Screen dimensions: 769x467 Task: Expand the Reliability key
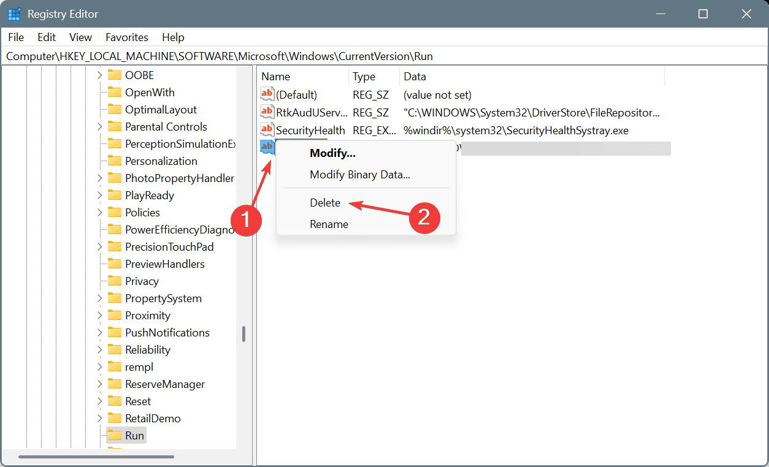tap(99, 350)
